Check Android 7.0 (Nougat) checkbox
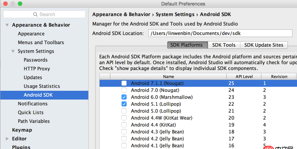297x149 pixels. [x=124, y=90]
